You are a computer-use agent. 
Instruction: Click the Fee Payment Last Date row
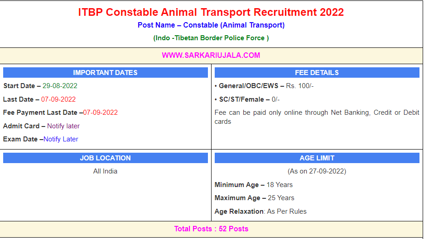pyautogui.click(x=60, y=112)
